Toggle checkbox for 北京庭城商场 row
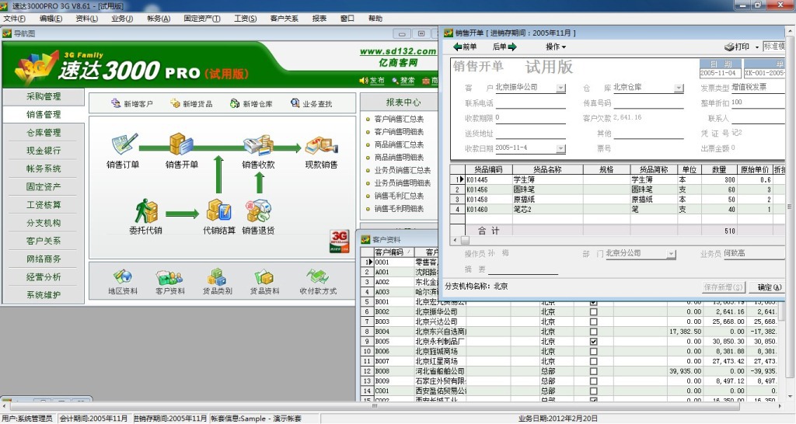This screenshot has width=796, height=424. pos(593,352)
